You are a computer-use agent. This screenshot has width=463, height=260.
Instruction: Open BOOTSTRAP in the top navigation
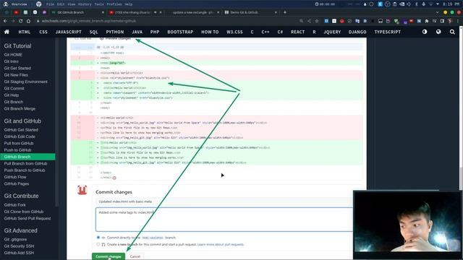coord(180,32)
